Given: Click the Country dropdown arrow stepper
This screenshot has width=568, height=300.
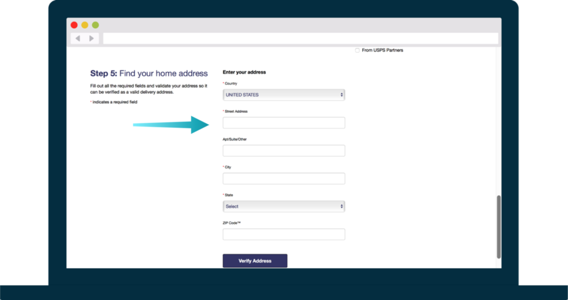Looking at the screenshot, I should click(x=341, y=95).
